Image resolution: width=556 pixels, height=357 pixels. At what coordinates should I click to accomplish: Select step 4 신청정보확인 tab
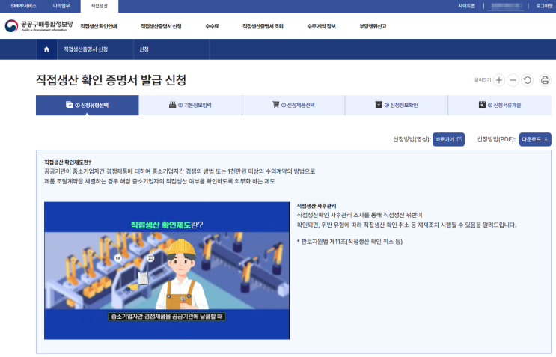coord(397,105)
